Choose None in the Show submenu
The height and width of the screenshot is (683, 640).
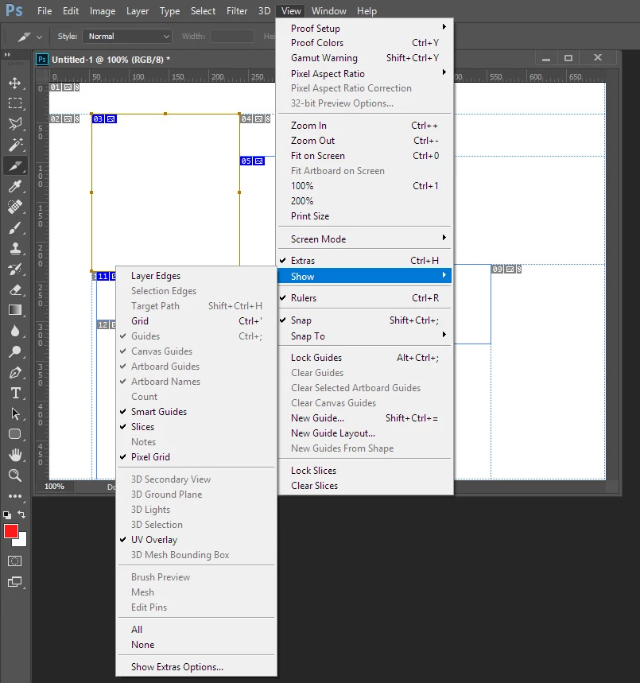[x=196, y=645]
